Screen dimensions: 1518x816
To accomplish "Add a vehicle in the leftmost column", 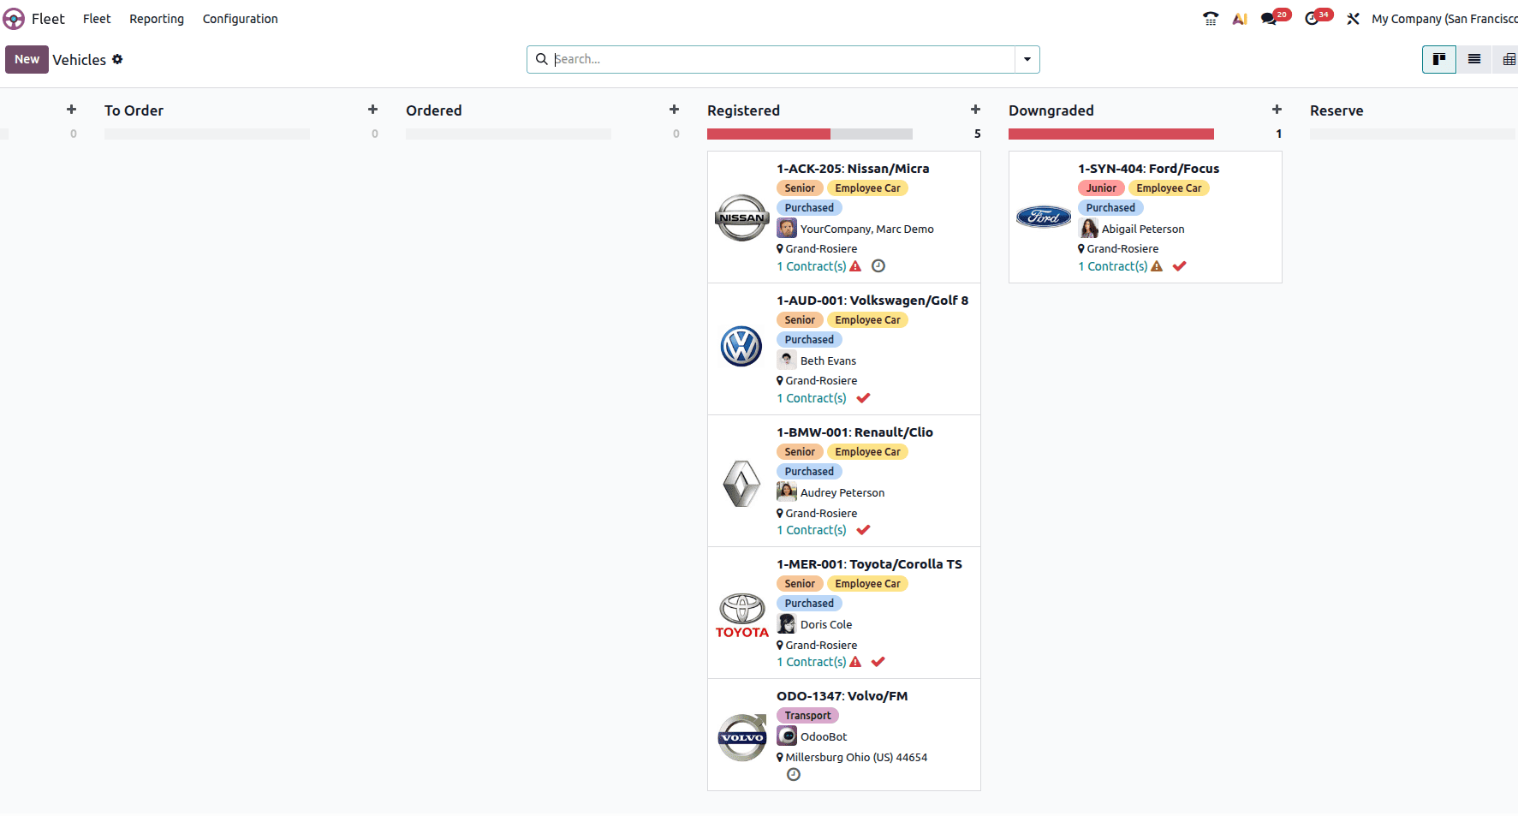I will click(x=71, y=110).
